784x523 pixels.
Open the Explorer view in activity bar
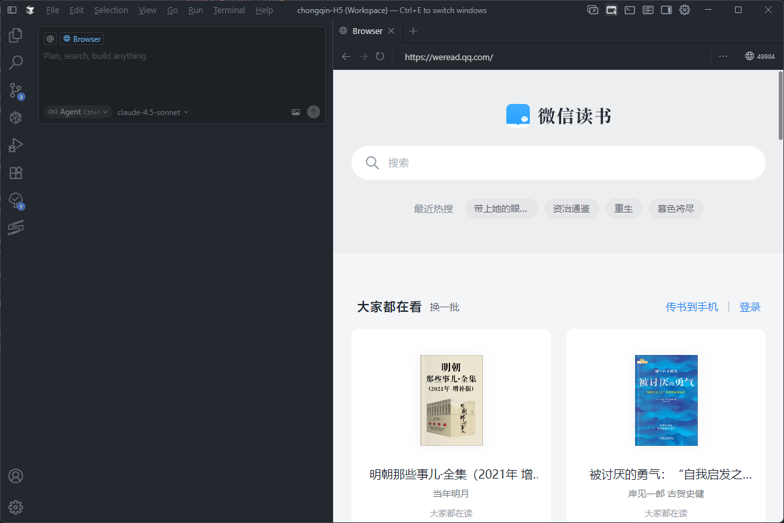(x=16, y=35)
